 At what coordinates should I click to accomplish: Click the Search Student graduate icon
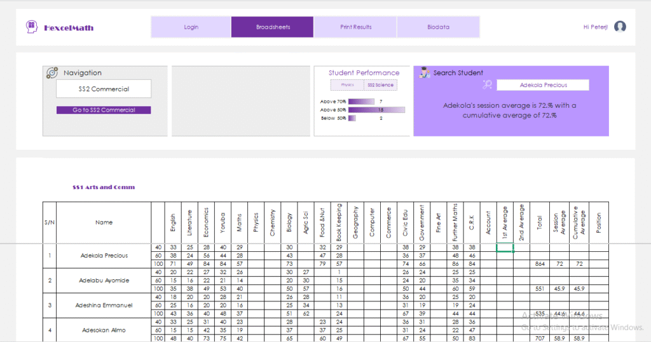click(x=424, y=73)
